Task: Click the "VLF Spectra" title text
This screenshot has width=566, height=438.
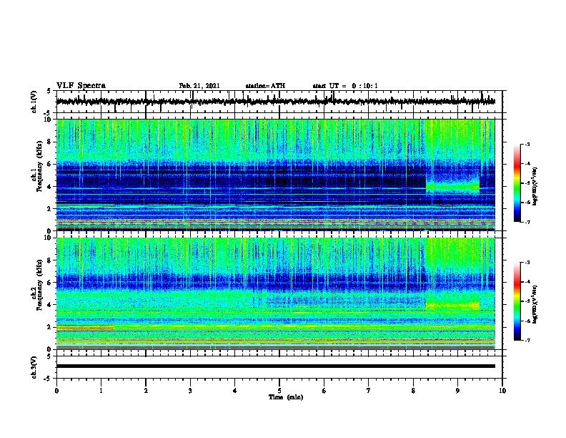Action: pos(81,86)
